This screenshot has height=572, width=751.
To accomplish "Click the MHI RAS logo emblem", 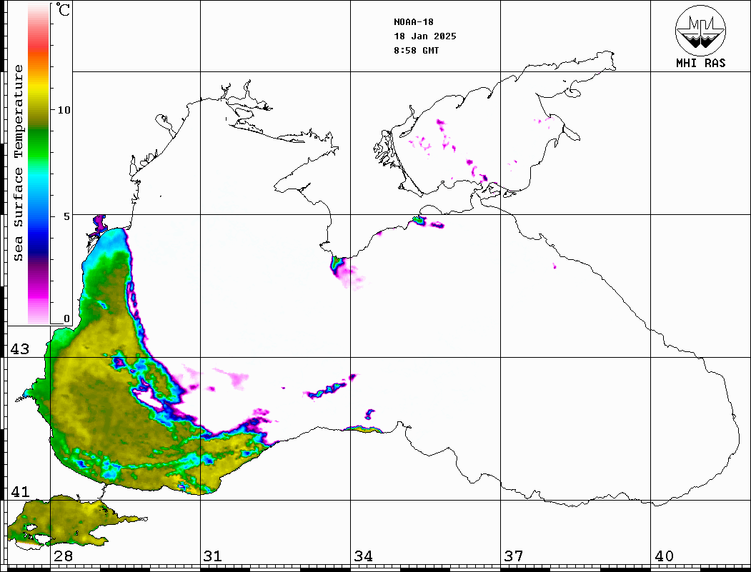I will pyautogui.click(x=701, y=30).
